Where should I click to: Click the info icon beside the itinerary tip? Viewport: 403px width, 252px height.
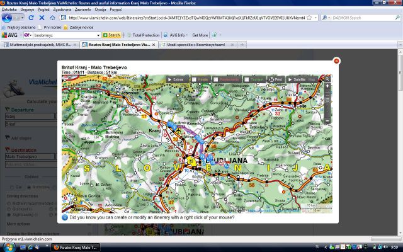[65, 217]
